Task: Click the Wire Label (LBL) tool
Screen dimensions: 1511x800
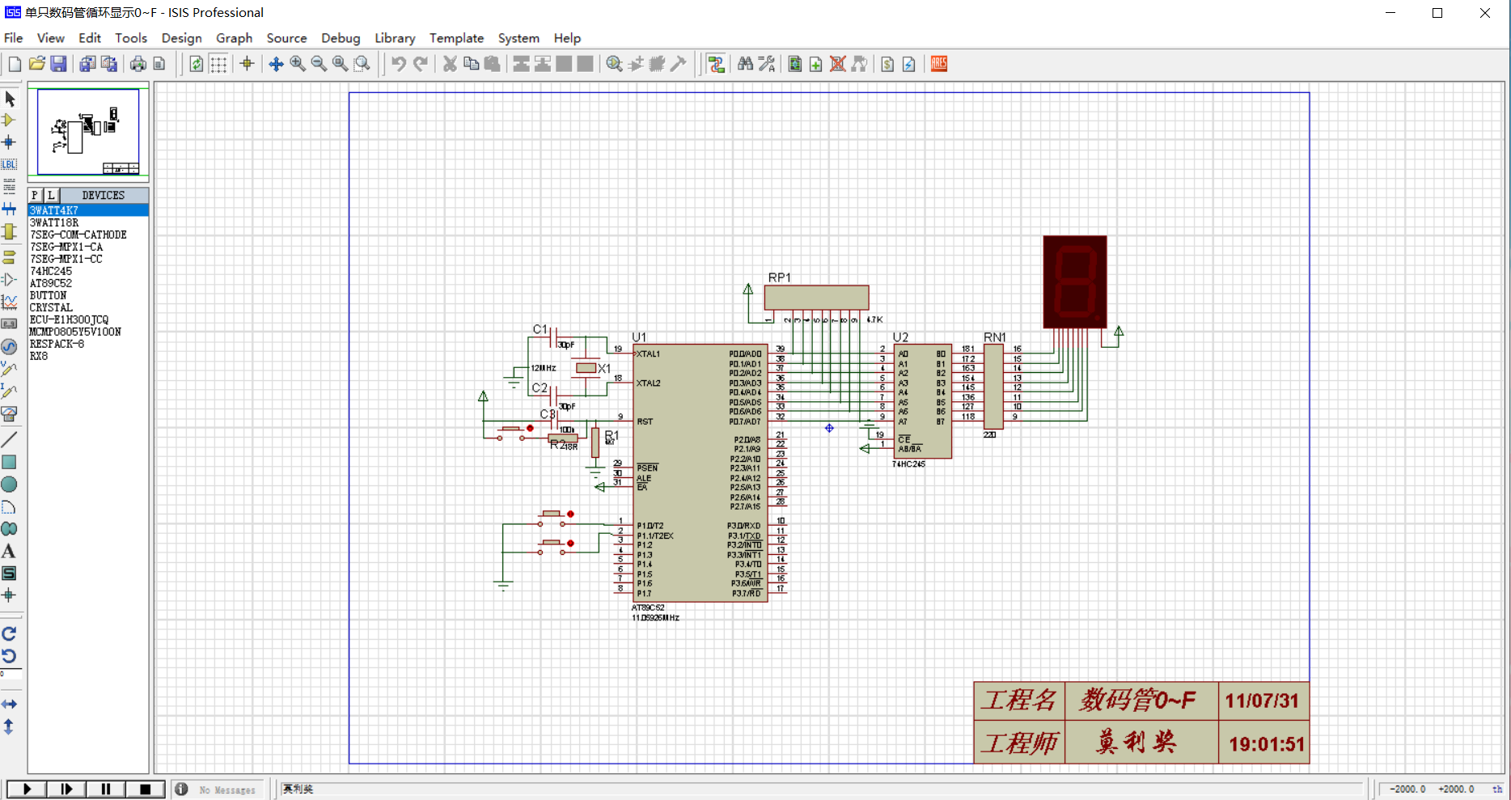Action: click(9, 164)
